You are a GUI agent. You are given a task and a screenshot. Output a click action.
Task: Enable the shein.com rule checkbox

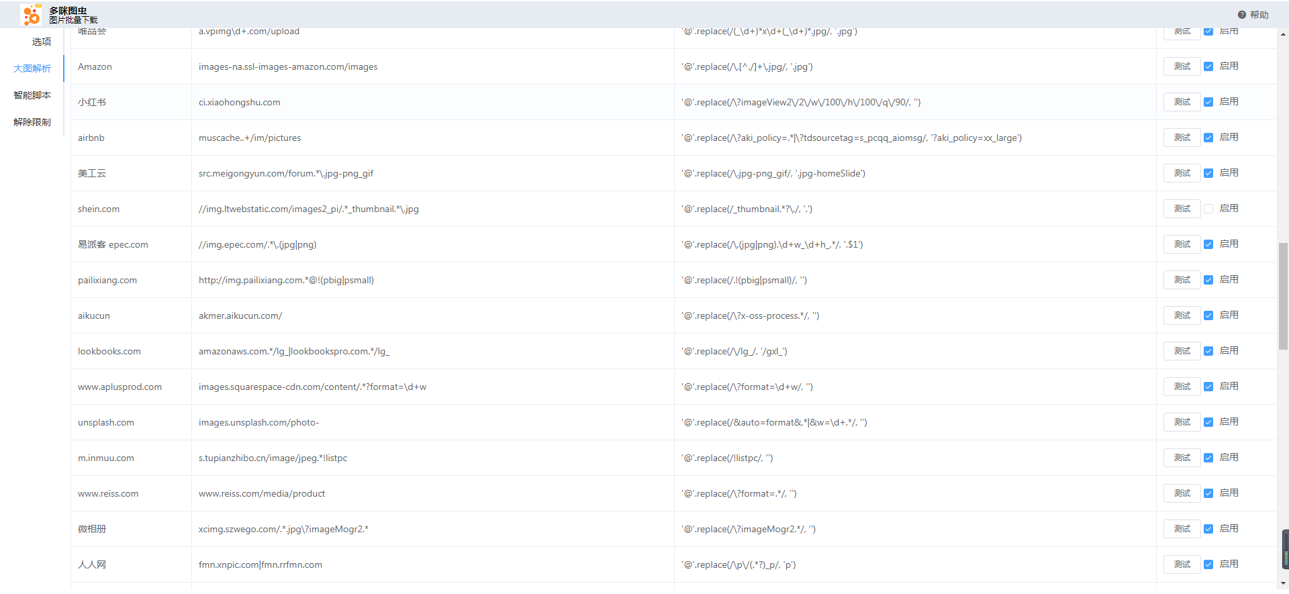pos(1208,209)
